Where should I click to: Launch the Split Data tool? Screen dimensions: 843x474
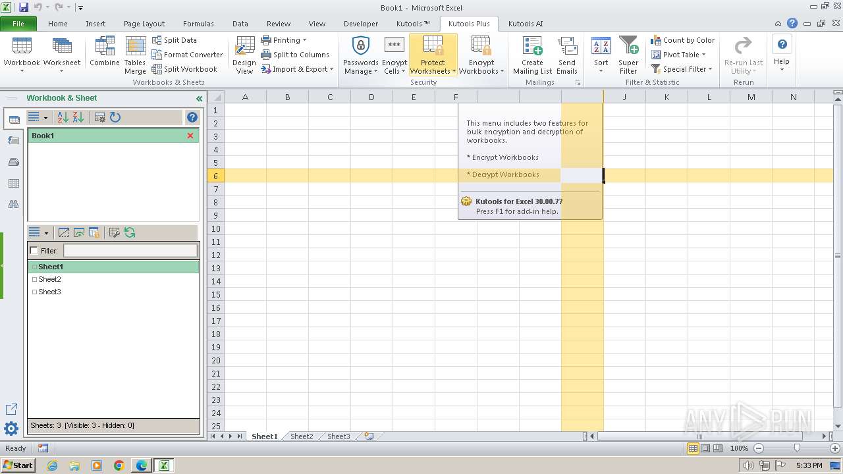tap(175, 40)
